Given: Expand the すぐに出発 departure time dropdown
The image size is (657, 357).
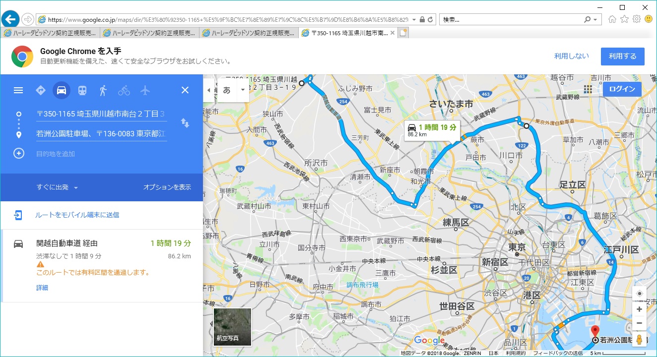Looking at the screenshot, I should pyautogui.click(x=57, y=187).
